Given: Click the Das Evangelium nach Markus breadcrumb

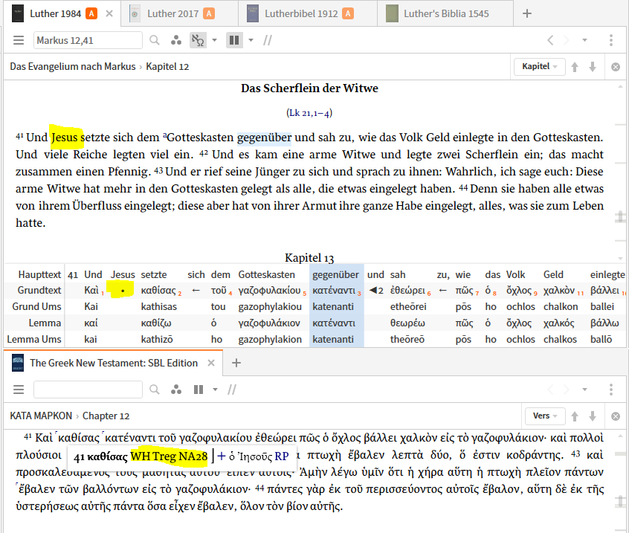Looking at the screenshot, I should (73, 67).
